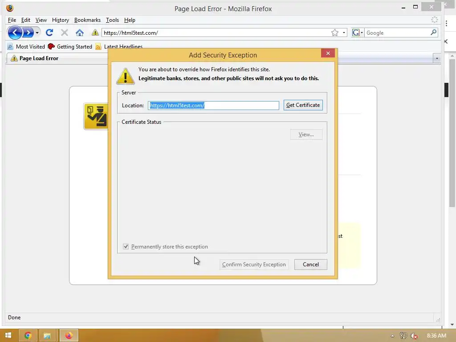The image size is (456, 342).
Task: Open the View menu
Action: (x=41, y=20)
